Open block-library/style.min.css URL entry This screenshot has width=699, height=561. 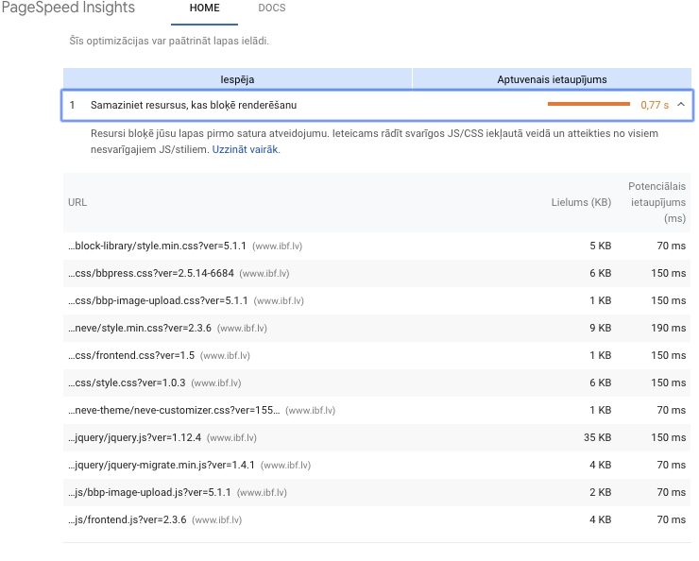[x=157, y=246]
